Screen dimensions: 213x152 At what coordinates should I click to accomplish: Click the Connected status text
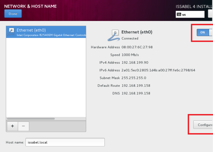coord(130,39)
